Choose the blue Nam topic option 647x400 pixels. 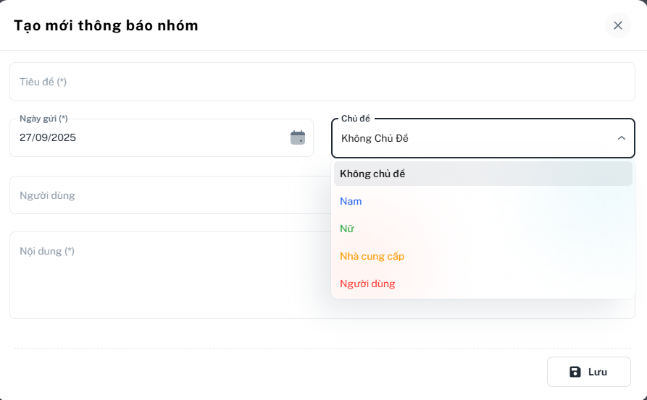click(x=351, y=201)
